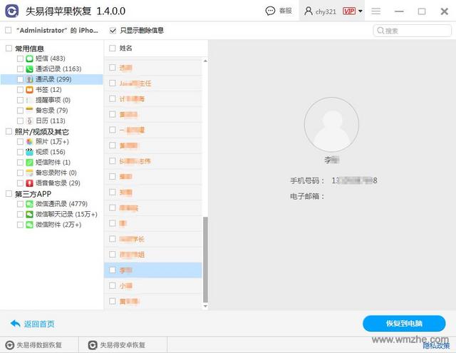
Task: Click the 通话记录 call log icon
Action: 30,69
